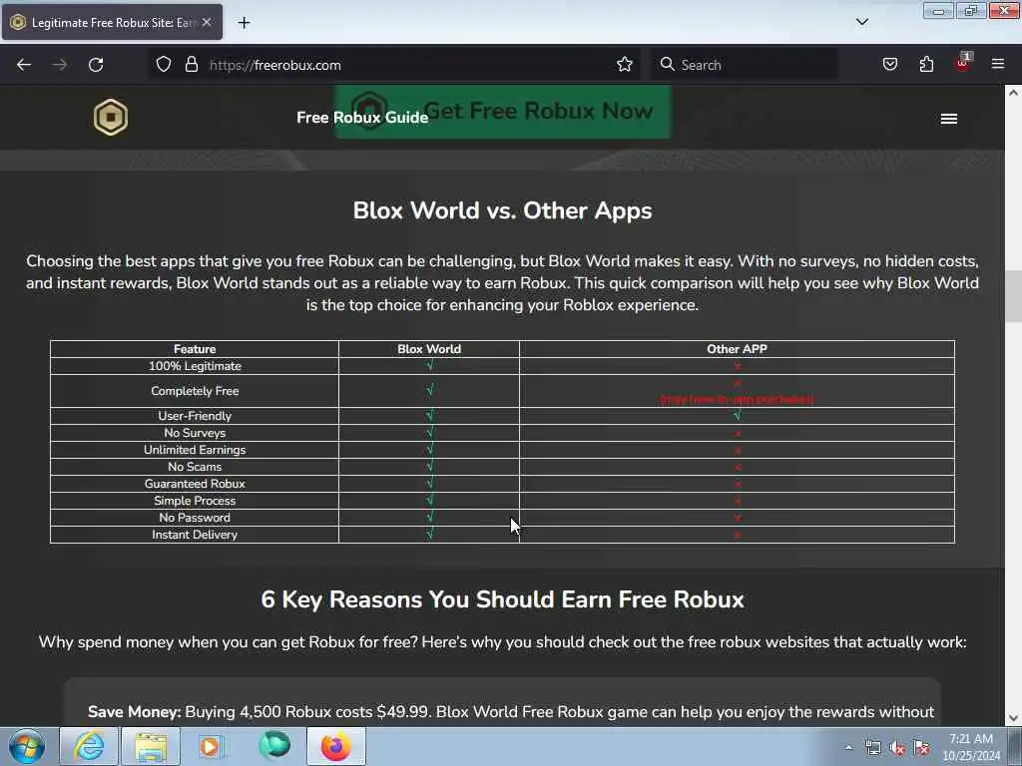Viewport: 1022px width, 766px height.
Task: Switch to Firefox in the taskbar
Action: 335,746
